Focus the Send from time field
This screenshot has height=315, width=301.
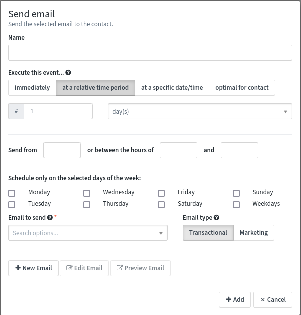tap(62, 150)
